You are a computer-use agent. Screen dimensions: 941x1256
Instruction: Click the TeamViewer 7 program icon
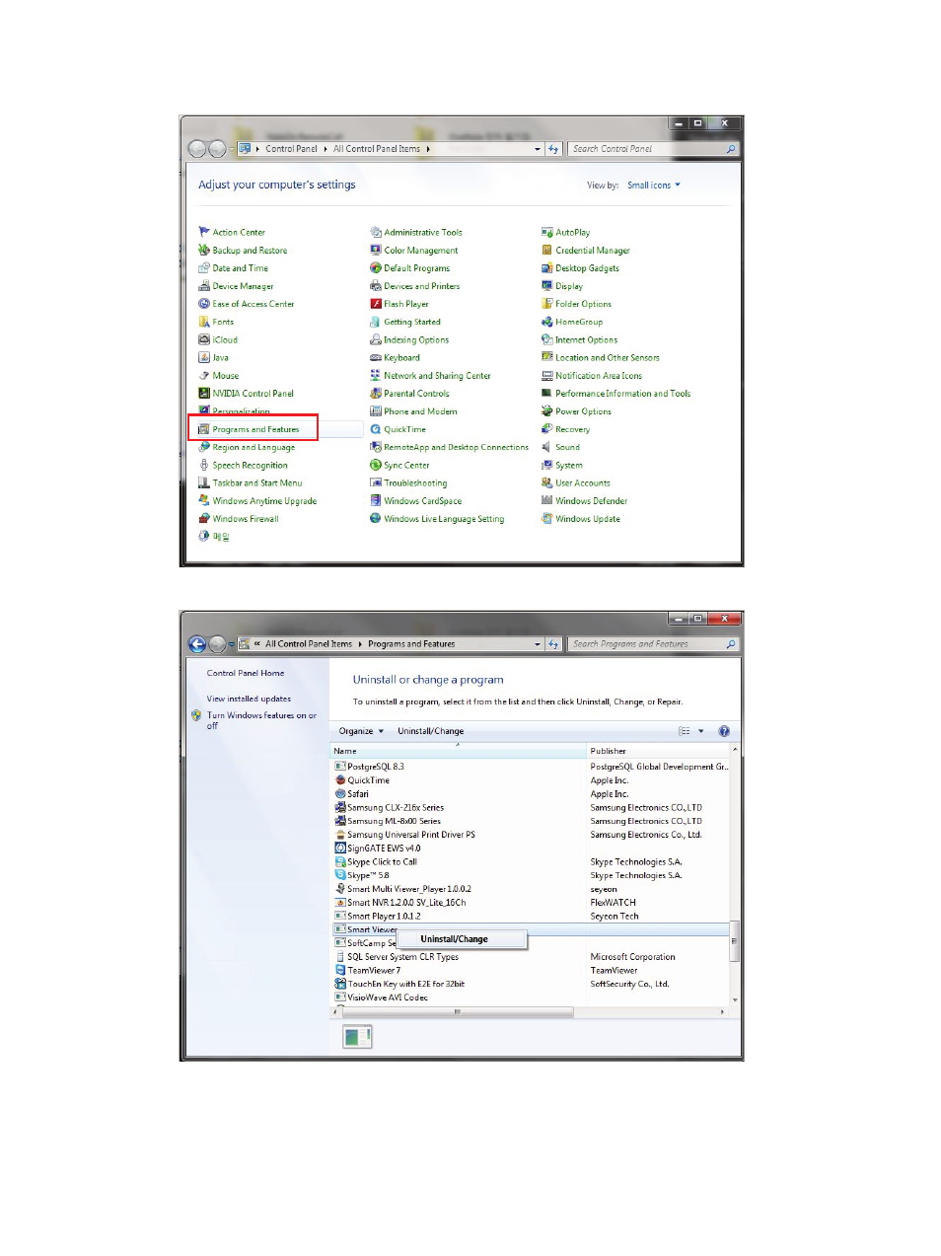tap(340, 970)
